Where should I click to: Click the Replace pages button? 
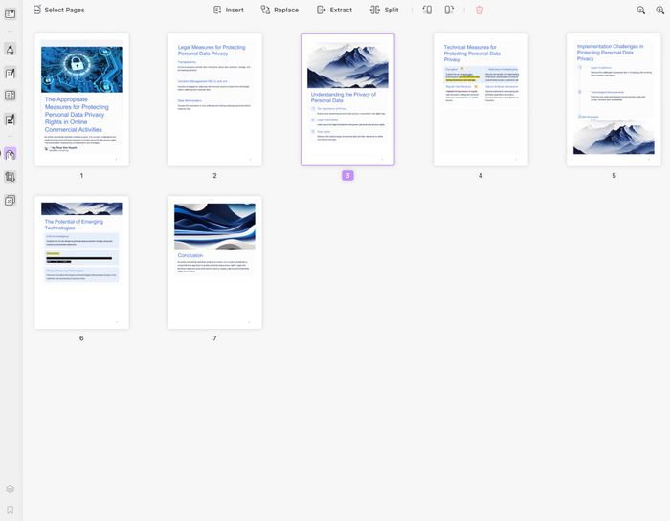[x=279, y=10]
